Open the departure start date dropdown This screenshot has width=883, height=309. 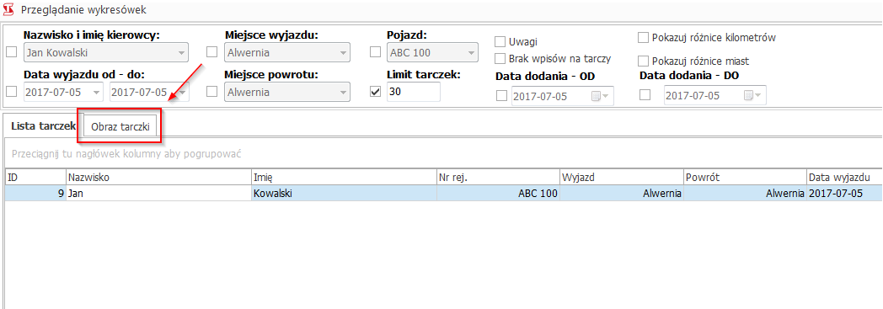point(97,93)
